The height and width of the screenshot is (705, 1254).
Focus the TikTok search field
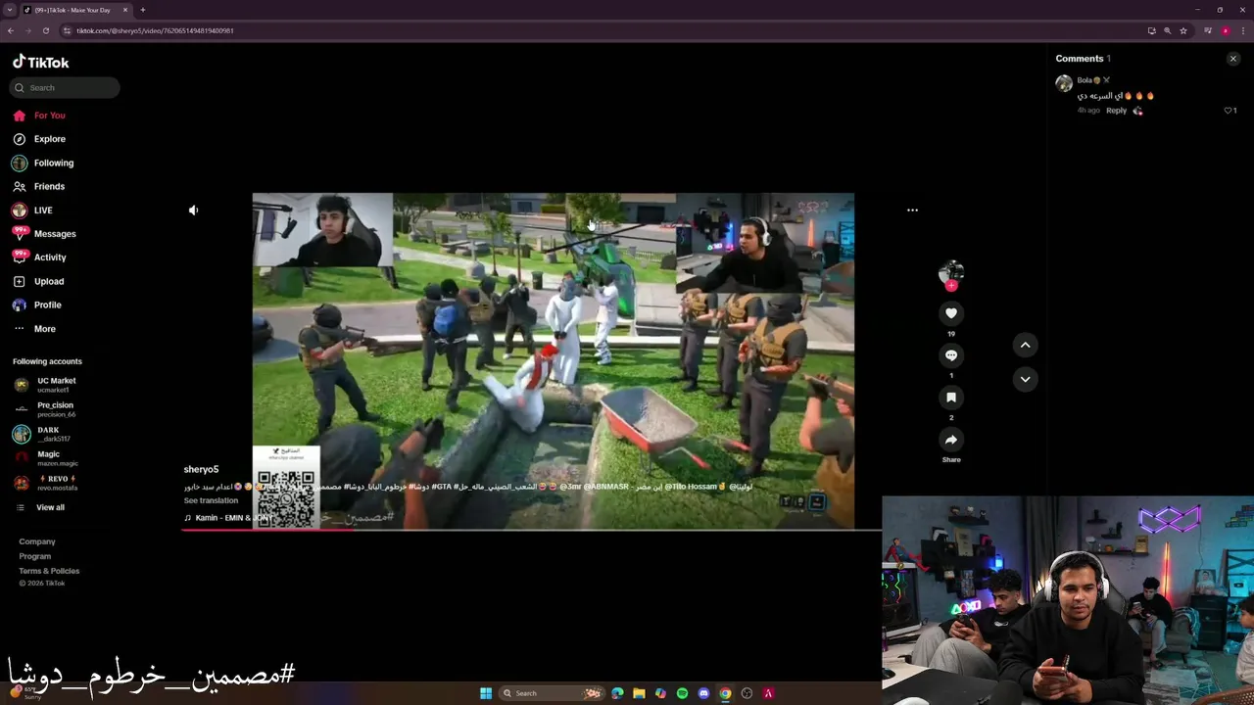(x=65, y=87)
